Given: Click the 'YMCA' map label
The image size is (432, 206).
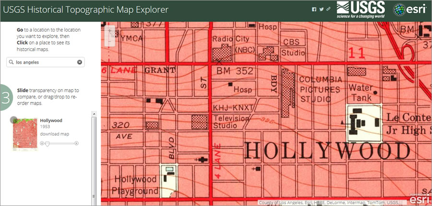Looking at the screenshot, I should point(132,38).
